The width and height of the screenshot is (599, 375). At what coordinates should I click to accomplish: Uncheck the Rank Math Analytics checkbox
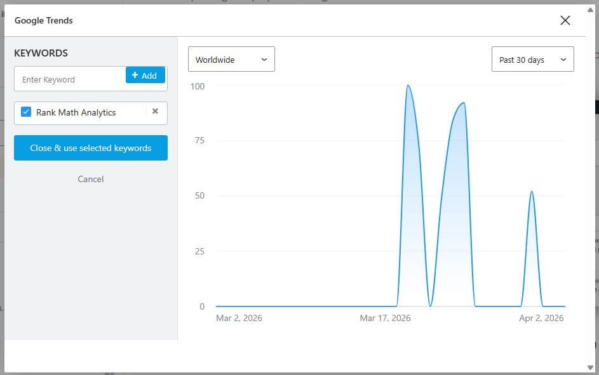click(x=26, y=112)
